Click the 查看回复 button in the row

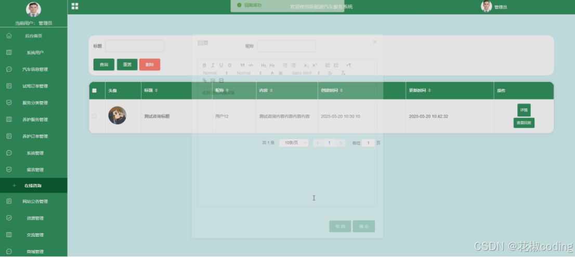pyautogui.click(x=524, y=123)
